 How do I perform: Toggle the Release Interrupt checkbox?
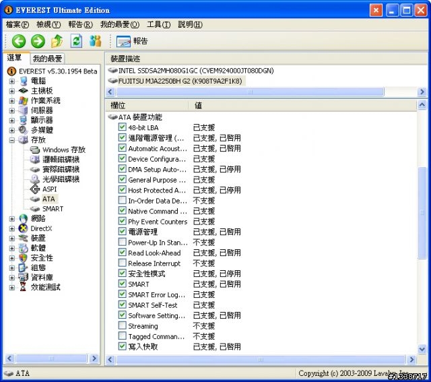coord(123,263)
